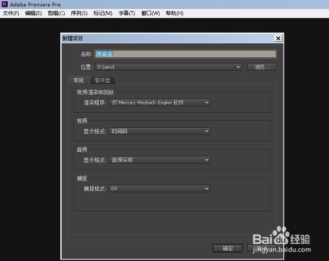Open the 位置 path dropdown
Viewport: 329px width, 261px height.
point(168,67)
